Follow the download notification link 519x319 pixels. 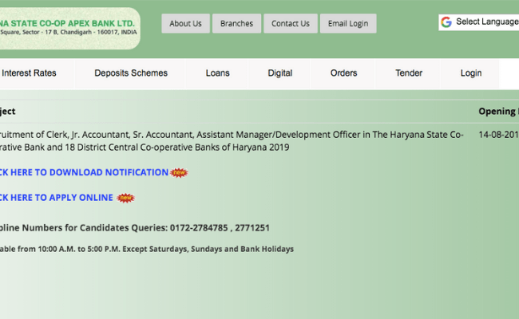pyautogui.click(x=84, y=172)
